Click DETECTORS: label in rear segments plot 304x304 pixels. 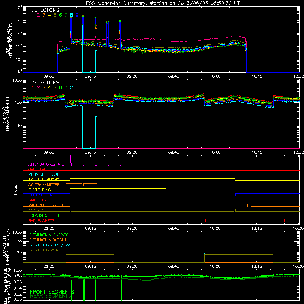point(46,83)
